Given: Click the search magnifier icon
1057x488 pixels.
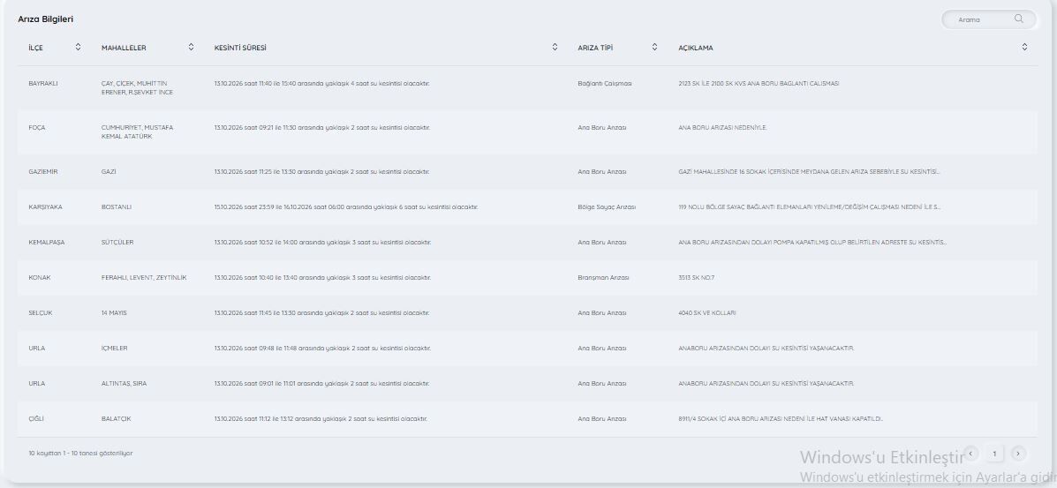Looking at the screenshot, I should pos(1018,19).
